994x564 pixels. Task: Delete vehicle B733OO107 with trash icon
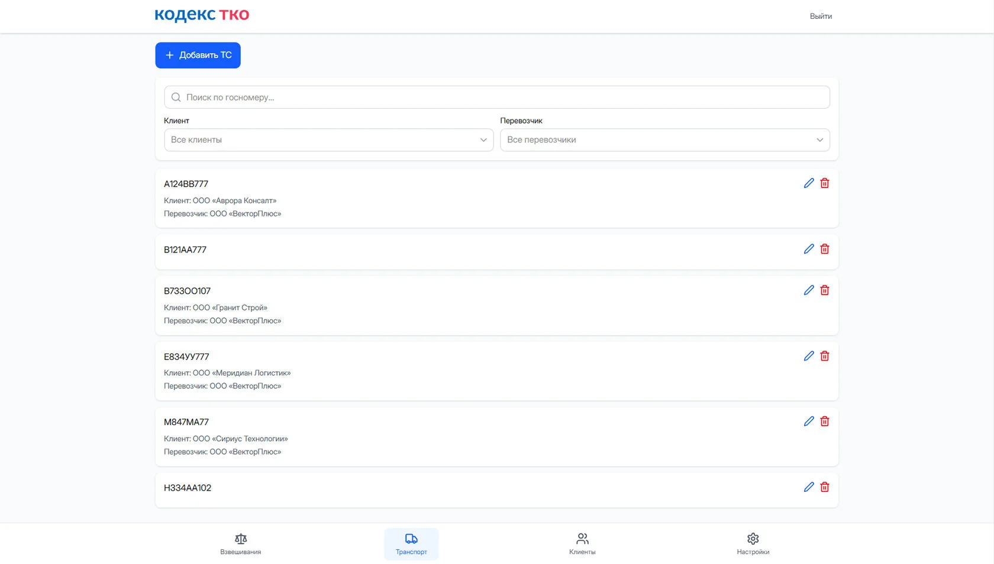click(x=825, y=290)
